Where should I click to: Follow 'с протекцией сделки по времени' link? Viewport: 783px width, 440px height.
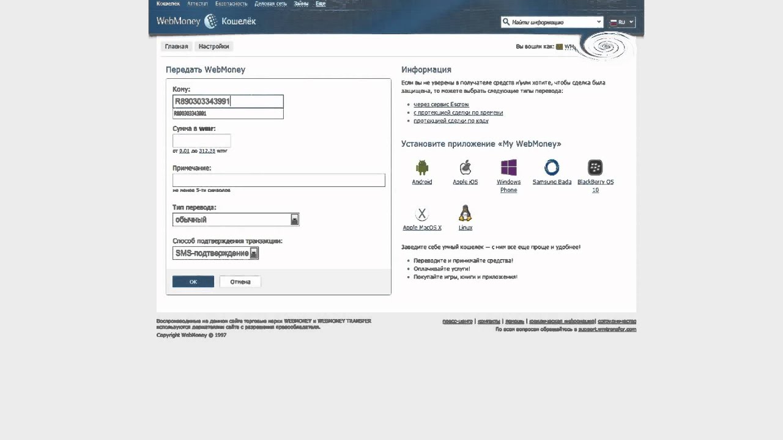click(x=458, y=112)
